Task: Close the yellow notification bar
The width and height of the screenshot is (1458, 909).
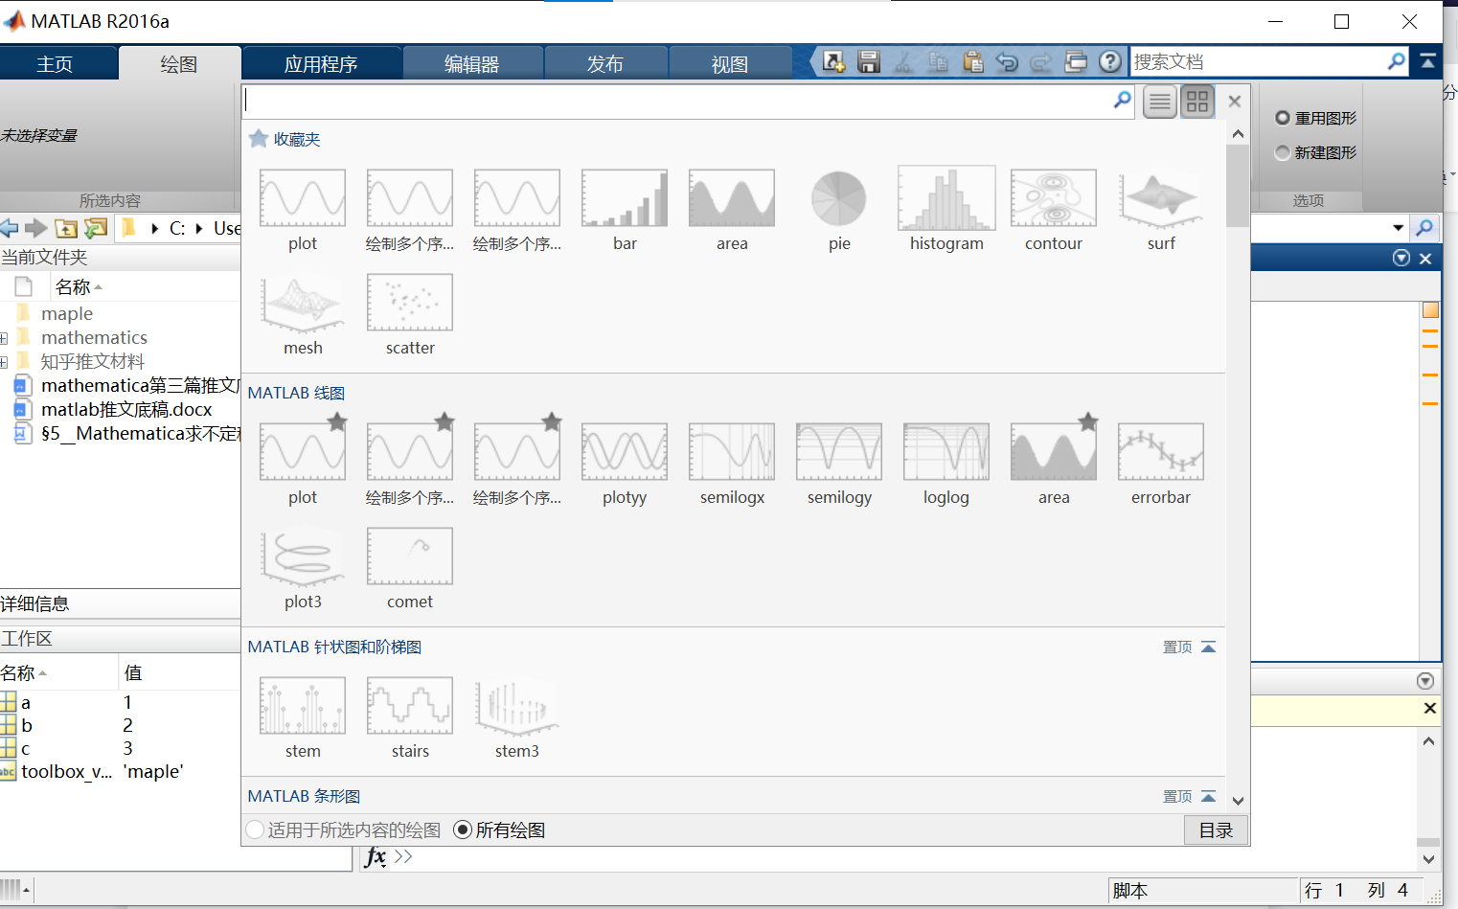Action: (1429, 709)
